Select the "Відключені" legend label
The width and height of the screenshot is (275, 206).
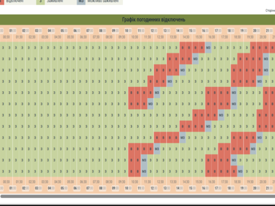coord(15,2)
